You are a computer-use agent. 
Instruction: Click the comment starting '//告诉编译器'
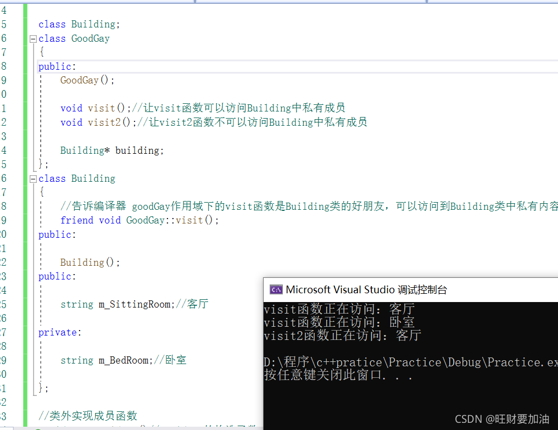(x=309, y=206)
